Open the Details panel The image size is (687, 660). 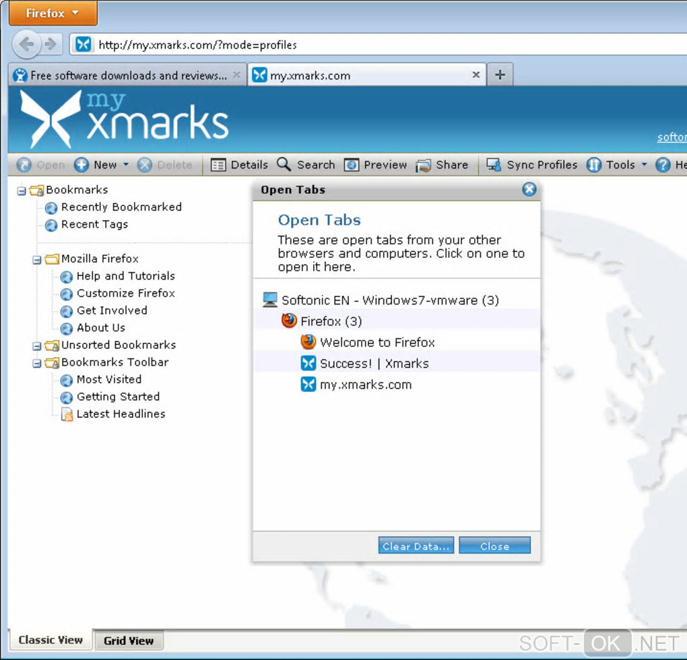pos(239,165)
